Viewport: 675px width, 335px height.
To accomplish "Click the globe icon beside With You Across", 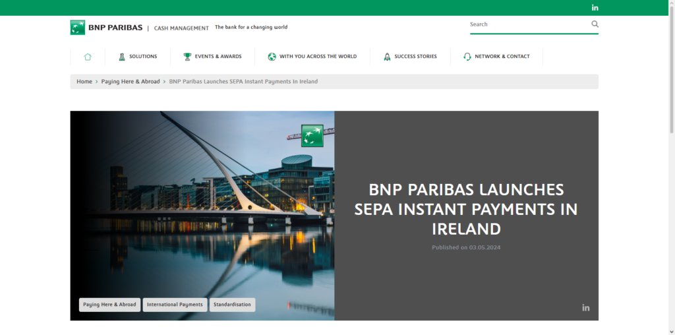I will point(272,57).
